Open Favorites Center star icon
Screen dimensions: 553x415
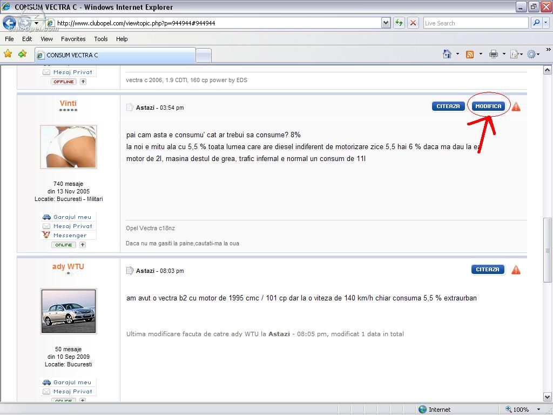(8, 53)
